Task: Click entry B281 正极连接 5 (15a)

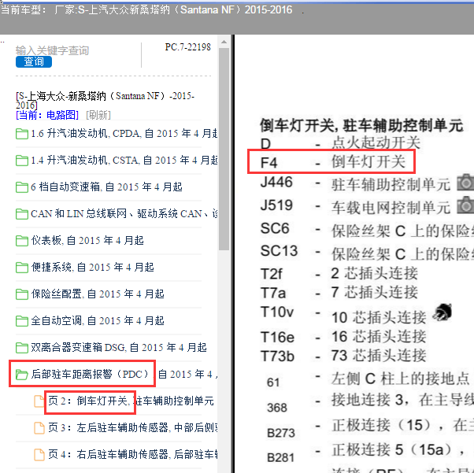Action: pyautogui.click(x=366, y=452)
